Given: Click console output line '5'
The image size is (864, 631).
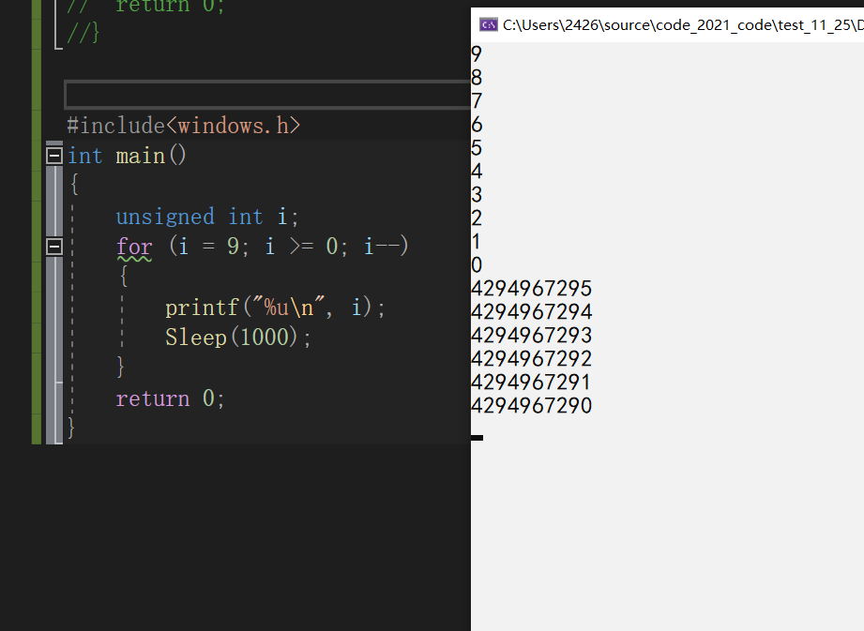Looking at the screenshot, I should [x=477, y=147].
